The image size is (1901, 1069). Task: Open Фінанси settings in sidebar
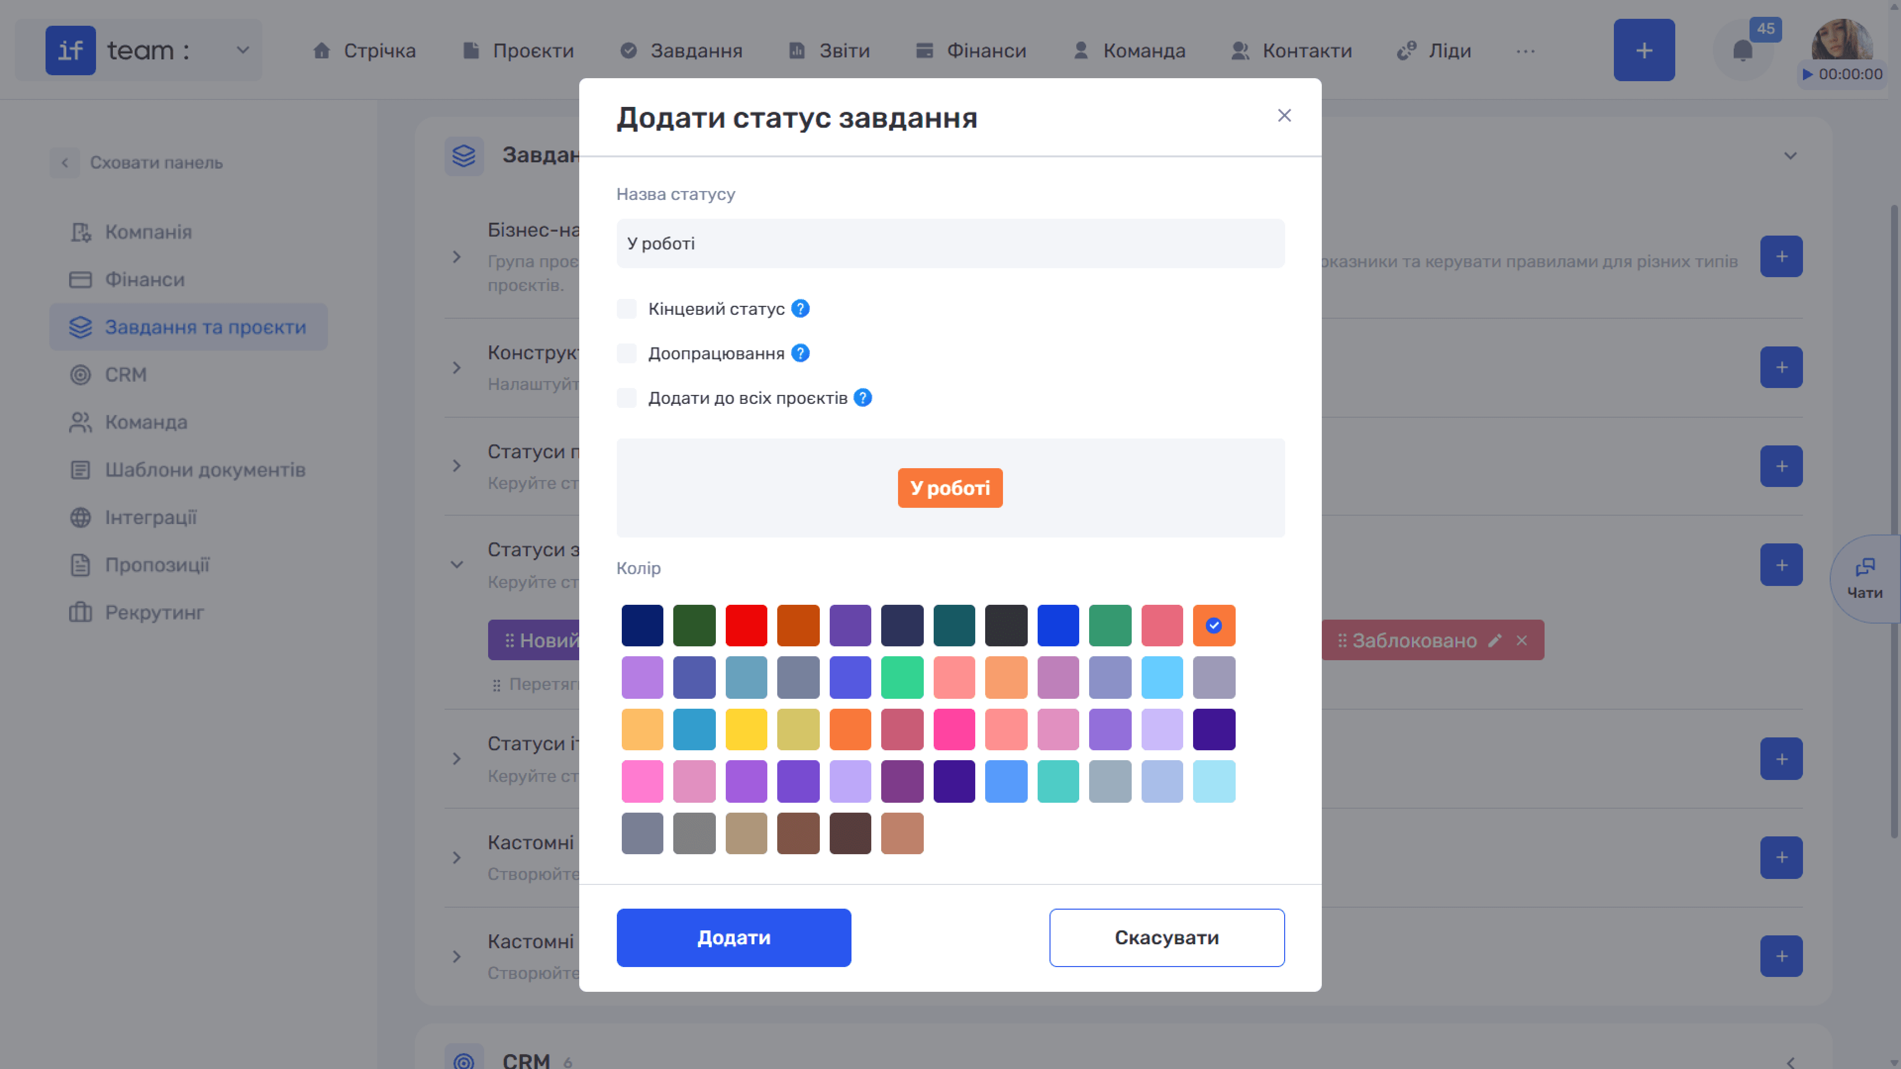pos(145,280)
